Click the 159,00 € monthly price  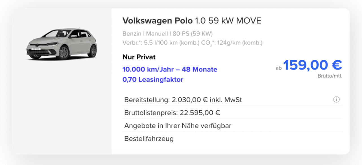pos(313,65)
